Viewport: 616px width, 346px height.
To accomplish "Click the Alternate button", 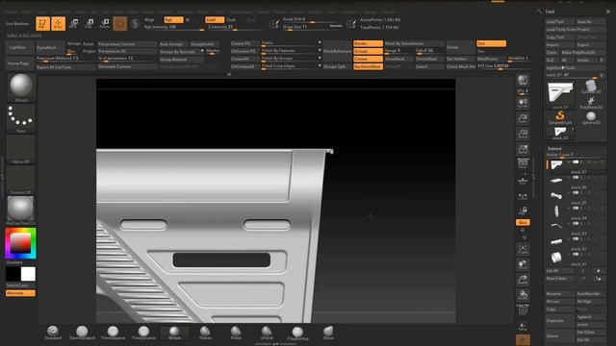I will coord(20,293).
